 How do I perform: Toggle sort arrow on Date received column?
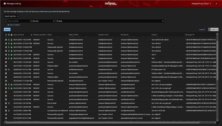pos(31,35)
